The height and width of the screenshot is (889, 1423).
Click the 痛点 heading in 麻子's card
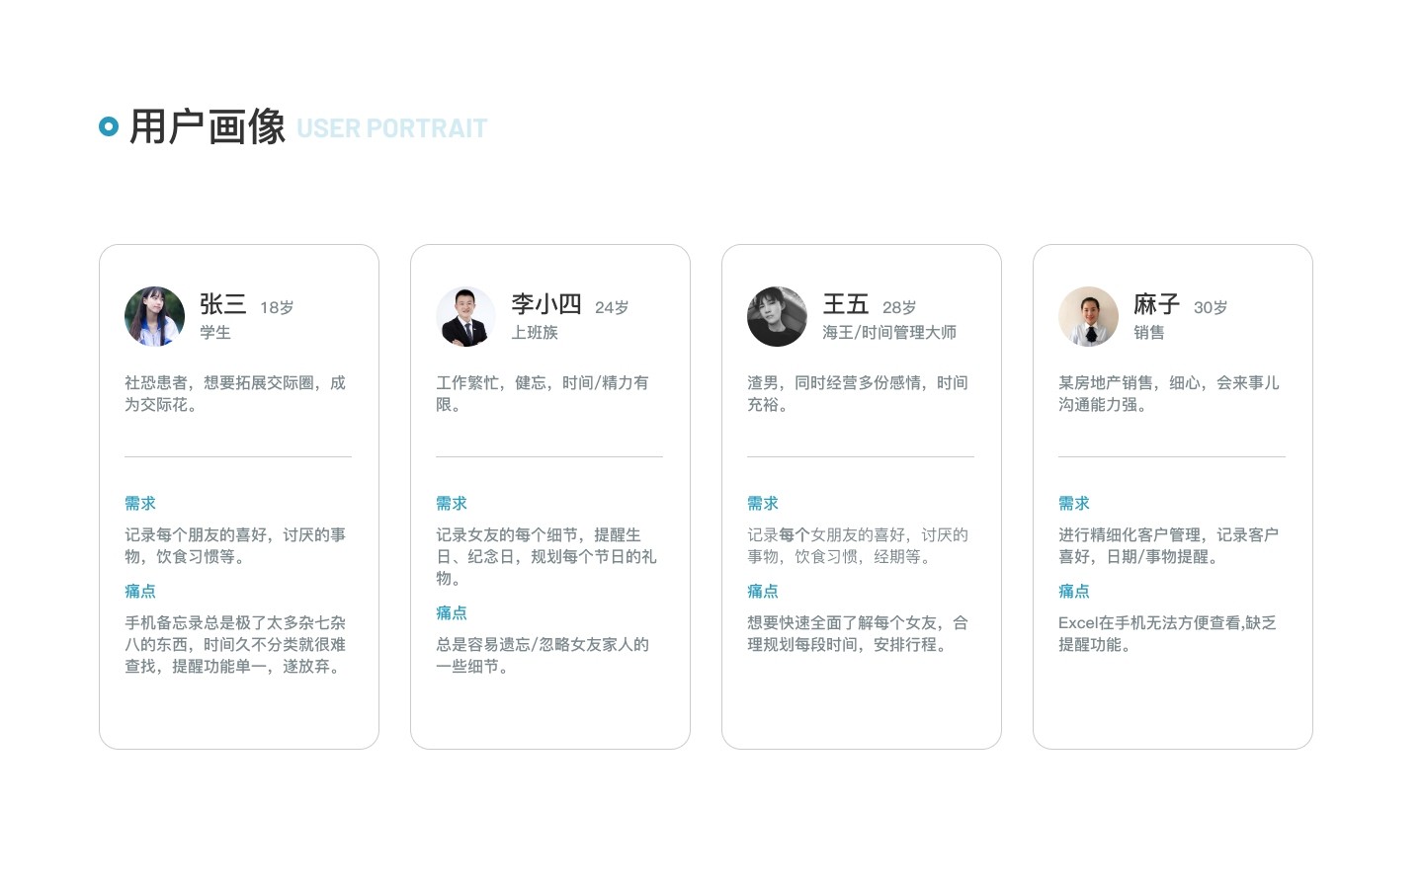coord(1074,592)
